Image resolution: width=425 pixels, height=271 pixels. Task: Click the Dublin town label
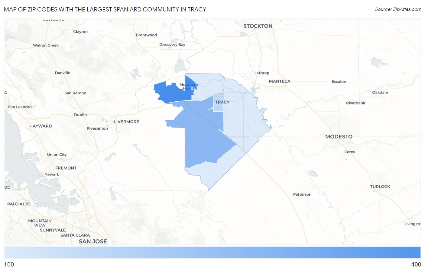(80, 115)
